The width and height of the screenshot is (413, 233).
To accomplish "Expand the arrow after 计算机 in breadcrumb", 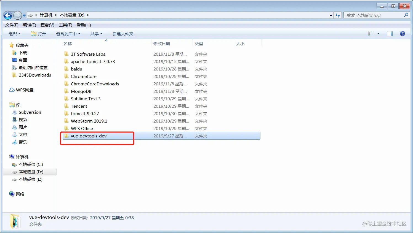I will pyautogui.click(x=56, y=15).
